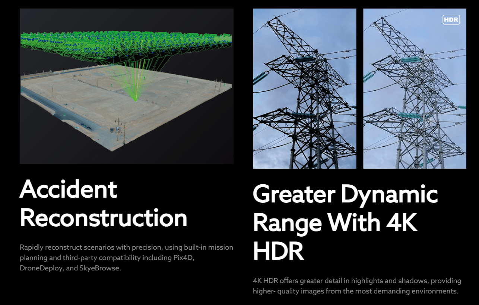This screenshot has height=305, width=479.
Task: Click the word Reconstruction in the left heading
Action: pos(103,218)
